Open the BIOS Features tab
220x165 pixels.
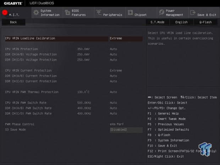tap(78, 12)
